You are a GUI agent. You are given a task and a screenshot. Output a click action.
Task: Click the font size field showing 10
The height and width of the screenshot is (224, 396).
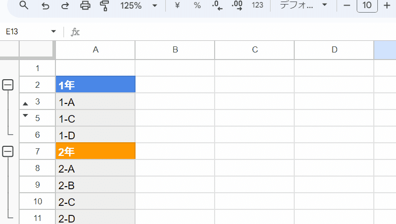[x=367, y=6]
